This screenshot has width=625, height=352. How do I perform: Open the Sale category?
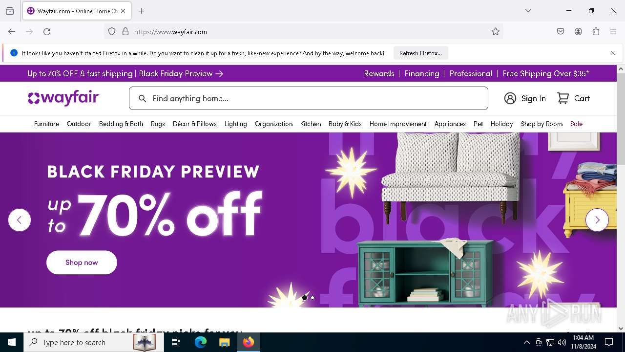pos(576,124)
